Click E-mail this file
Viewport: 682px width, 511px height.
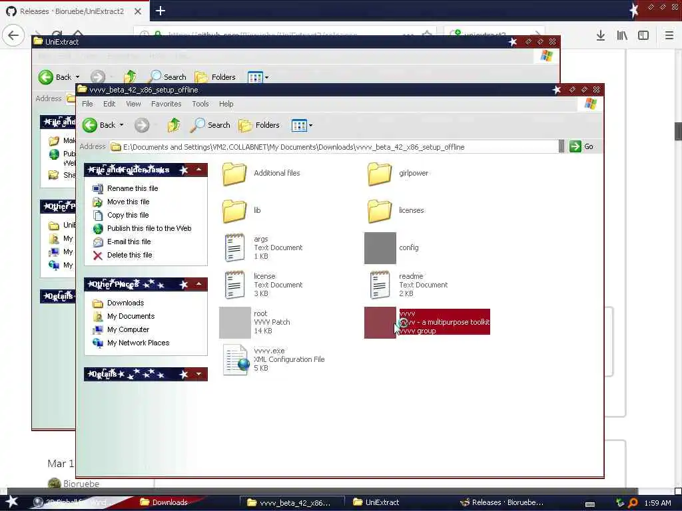pos(122,242)
